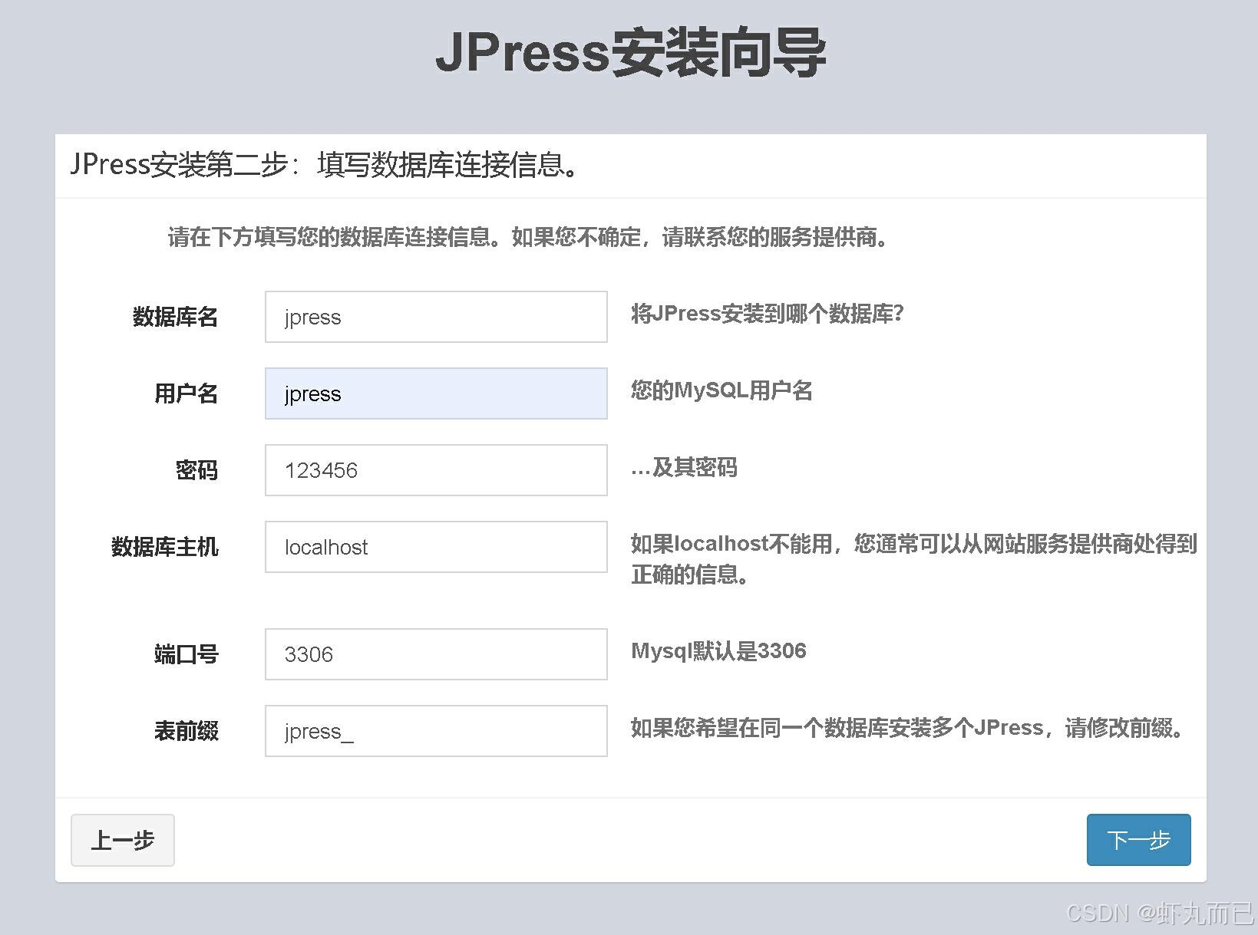Edit the 端口号 field showing 3306
The height and width of the screenshot is (935, 1258).
(x=436, y=654)
